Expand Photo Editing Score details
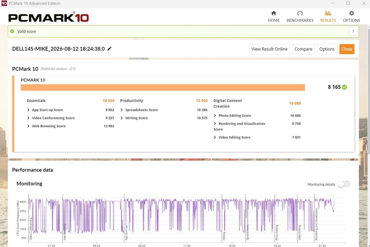 point(215,115)
